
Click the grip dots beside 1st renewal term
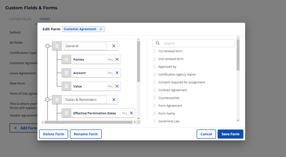tap(155, 51)
